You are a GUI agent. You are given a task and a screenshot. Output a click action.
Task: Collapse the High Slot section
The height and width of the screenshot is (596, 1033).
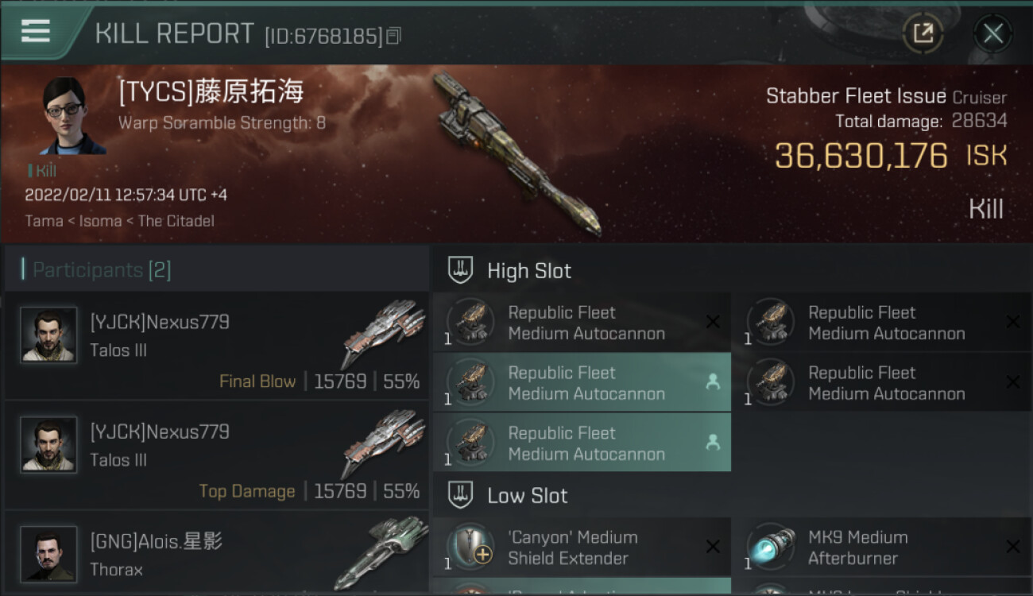tap(462, 270)
